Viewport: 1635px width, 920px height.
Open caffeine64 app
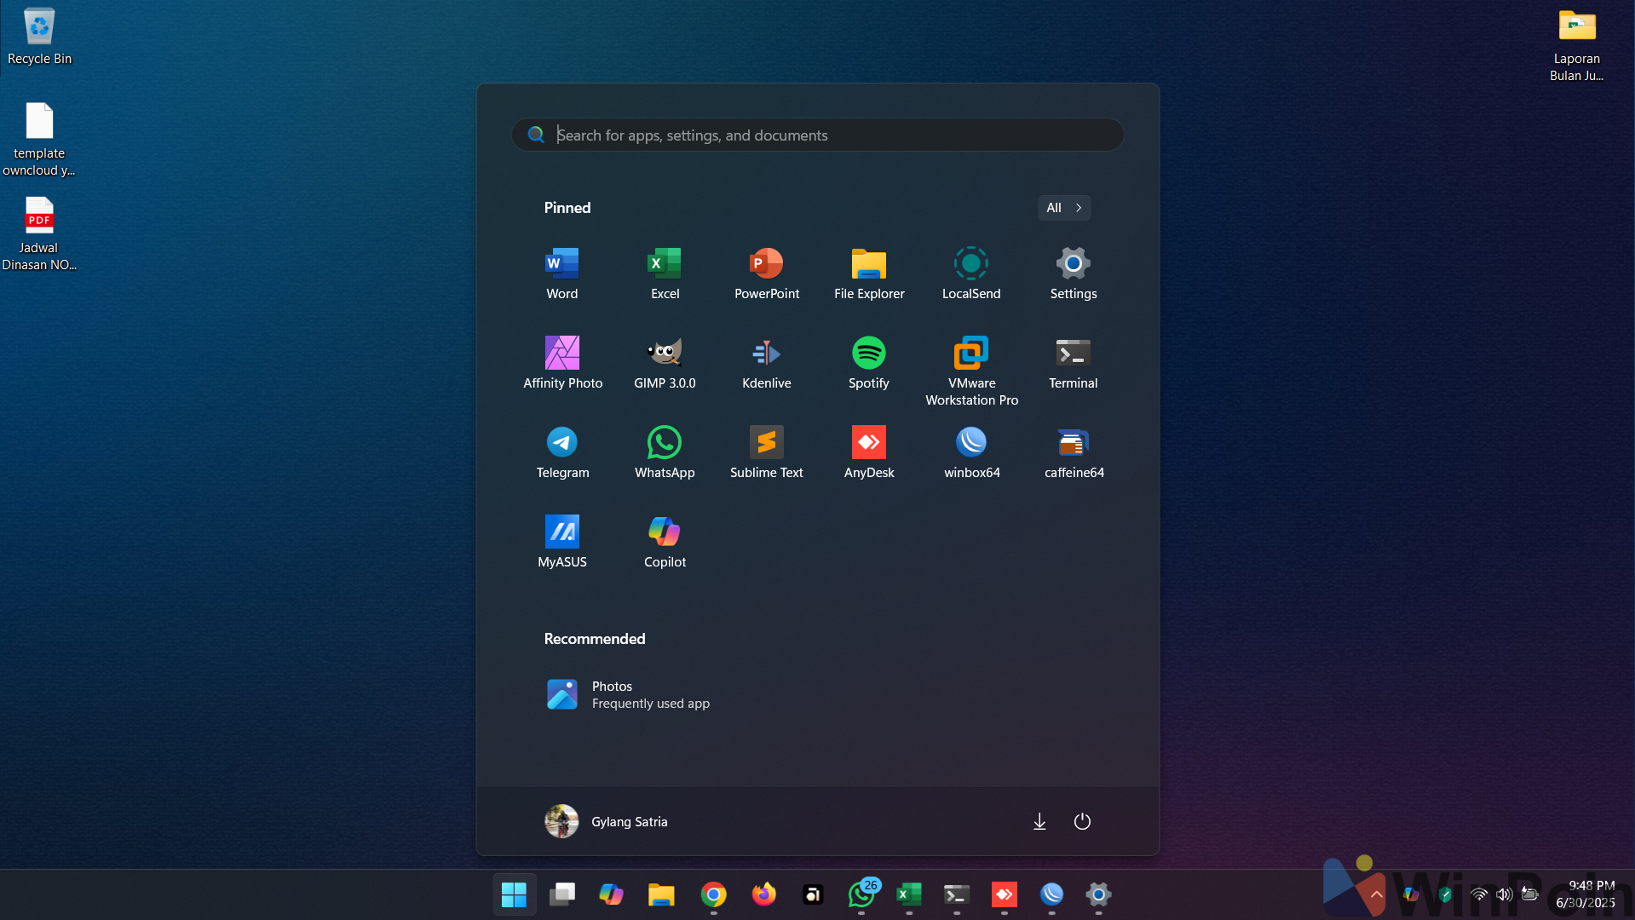point(1074,453)
